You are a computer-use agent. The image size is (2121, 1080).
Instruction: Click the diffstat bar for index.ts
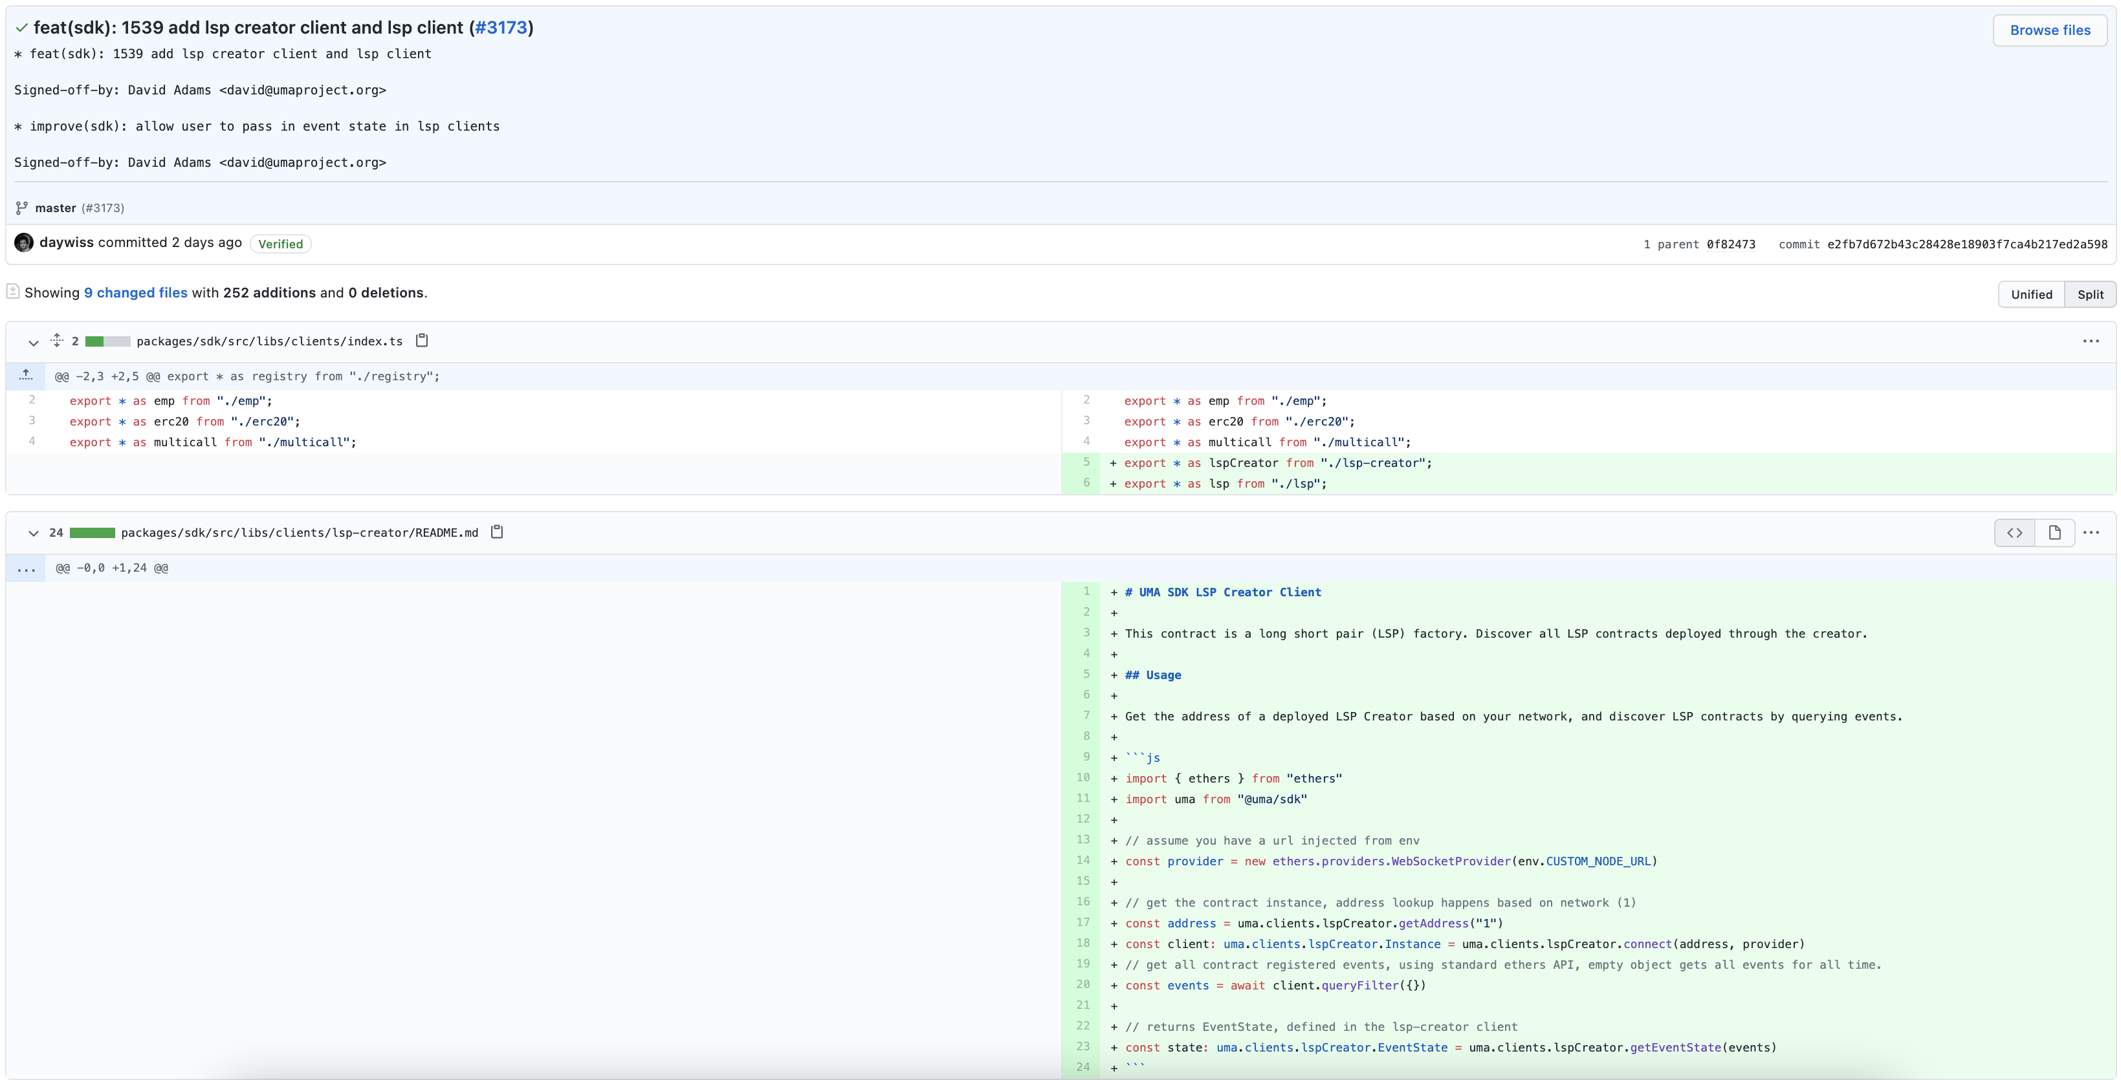[x=108, y=341]
